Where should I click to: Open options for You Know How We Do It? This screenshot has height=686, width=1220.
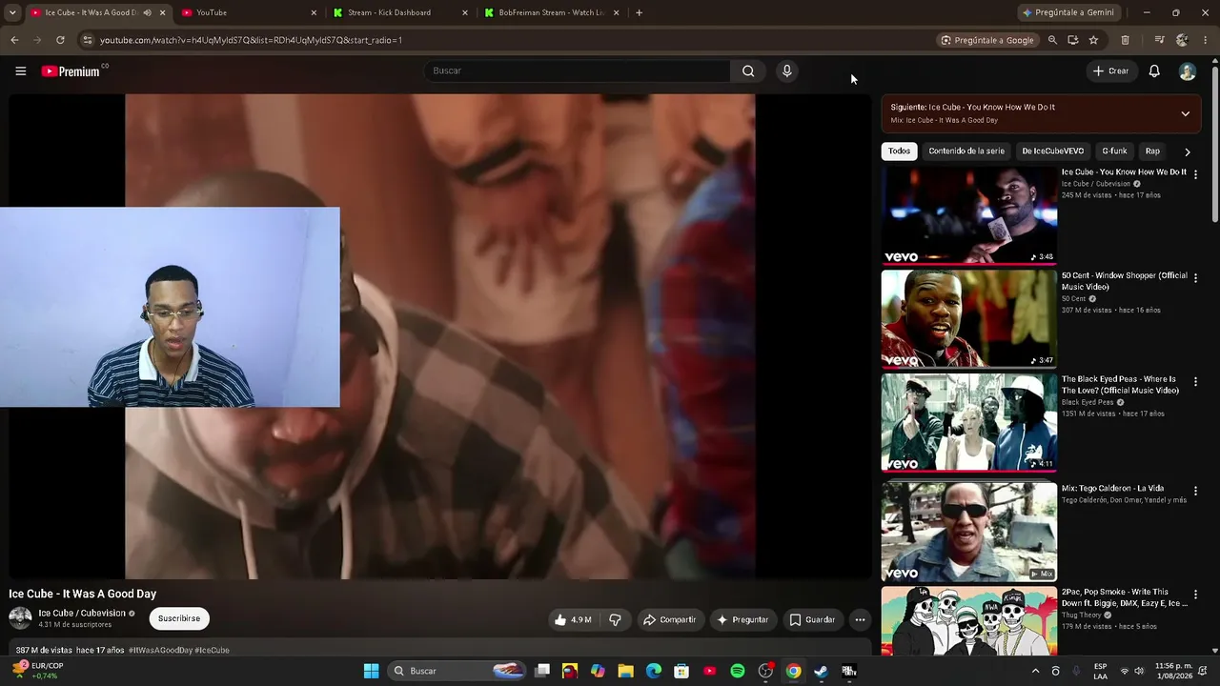coord(1195,175)
